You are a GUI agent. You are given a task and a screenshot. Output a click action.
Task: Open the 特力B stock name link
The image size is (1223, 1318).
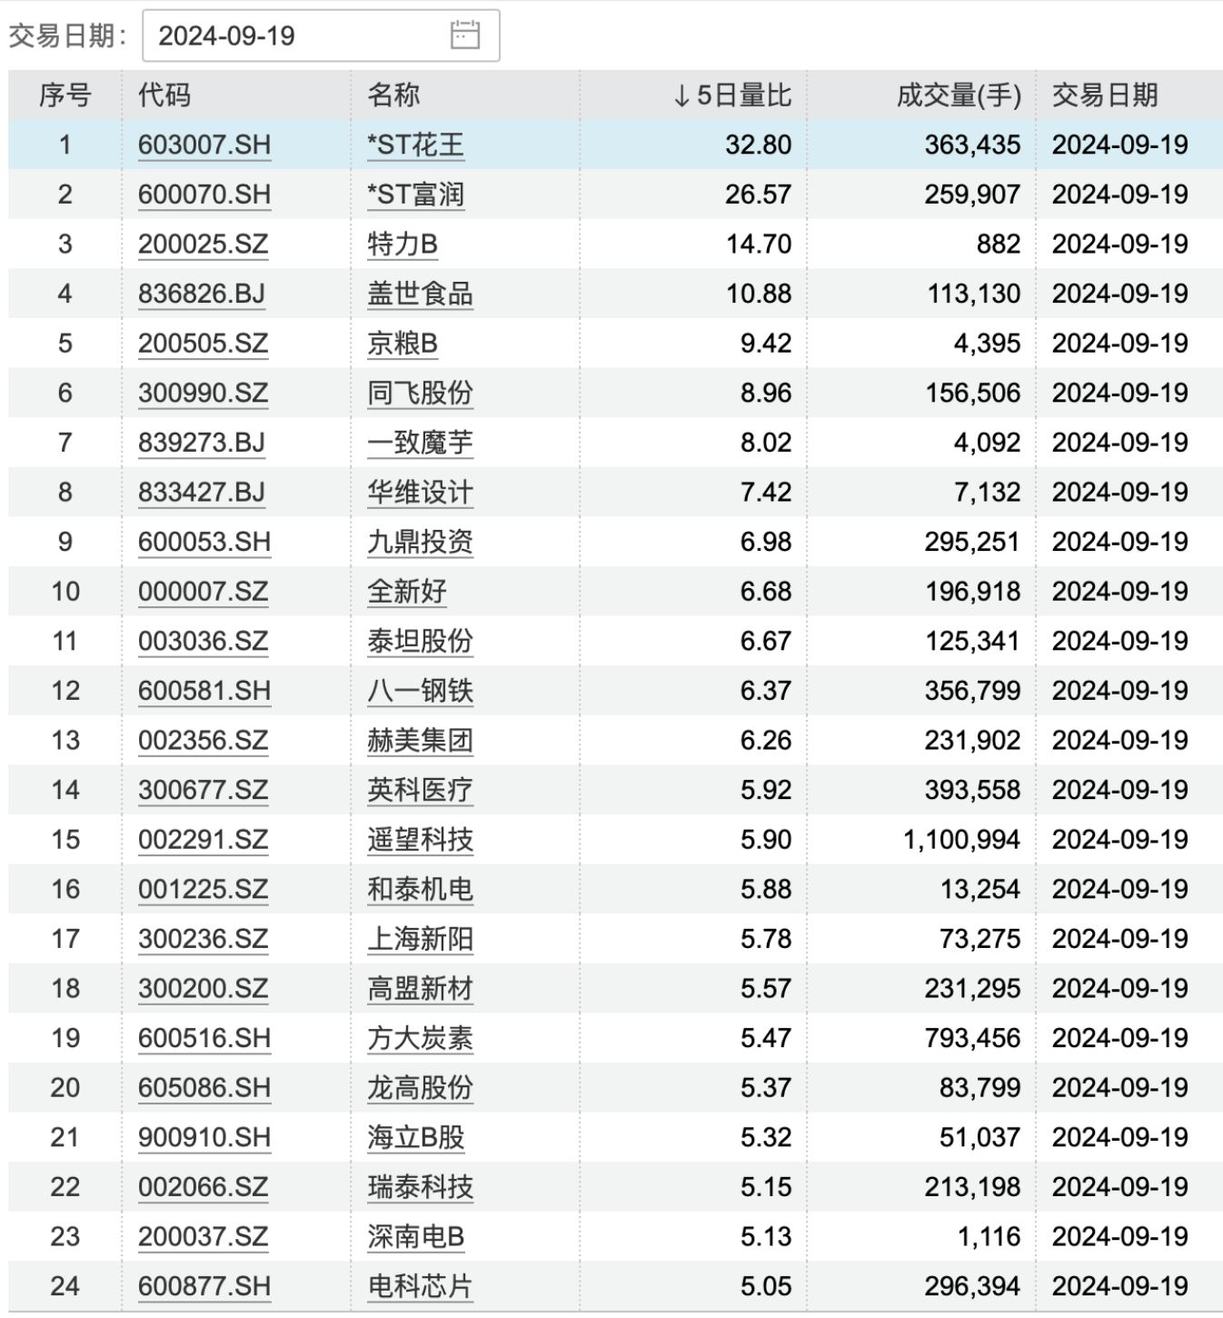pyautogui.click(x=403, y=245)
